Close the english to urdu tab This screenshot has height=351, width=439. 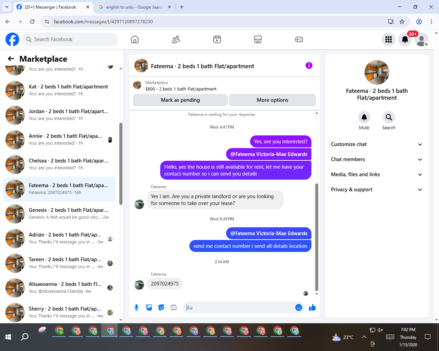point(169,7)
